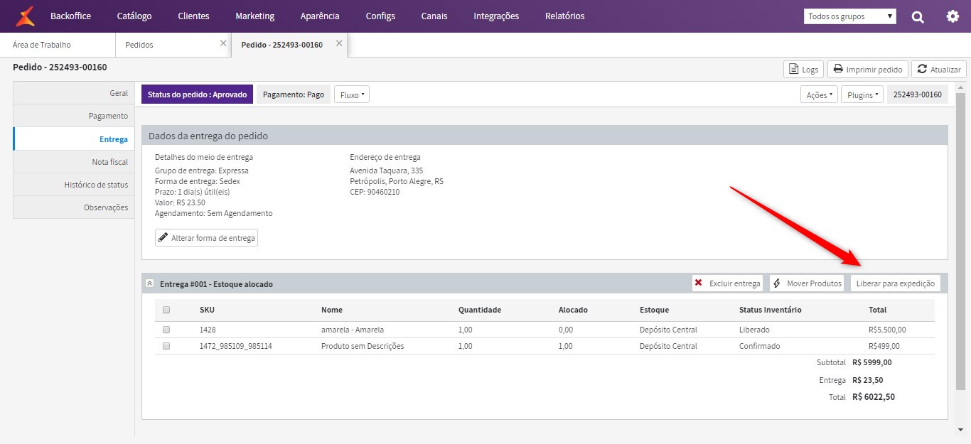This screenshot has height=444, width=971.
Task: Click Mover Produtos button
Action: [x=807, y=283]
